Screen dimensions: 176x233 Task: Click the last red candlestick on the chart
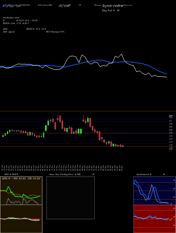pyautogui.click(x=122, y=146)
